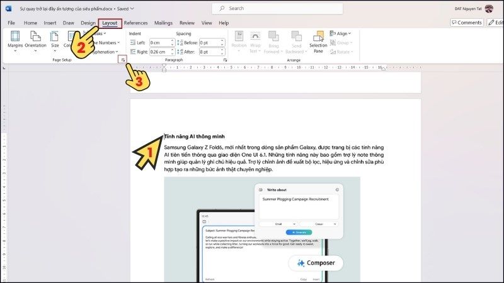This screenshot has height=283, width=504.
Task: Switch to the Draw tab
Action: pos(68,23)
